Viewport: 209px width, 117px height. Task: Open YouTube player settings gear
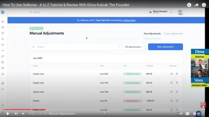(x=195, y=114)
